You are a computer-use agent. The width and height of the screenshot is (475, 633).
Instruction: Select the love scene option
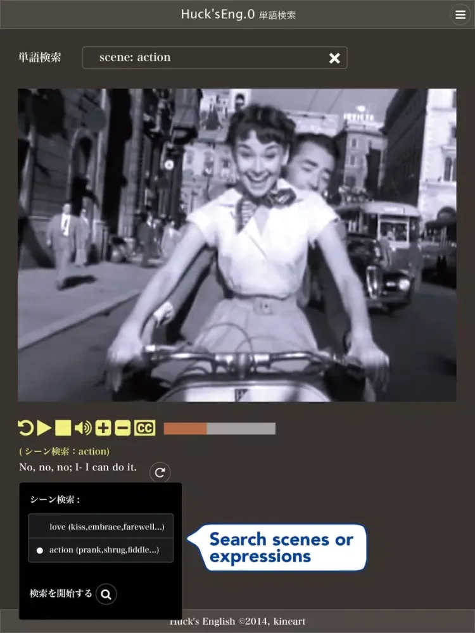coord(101,527)
